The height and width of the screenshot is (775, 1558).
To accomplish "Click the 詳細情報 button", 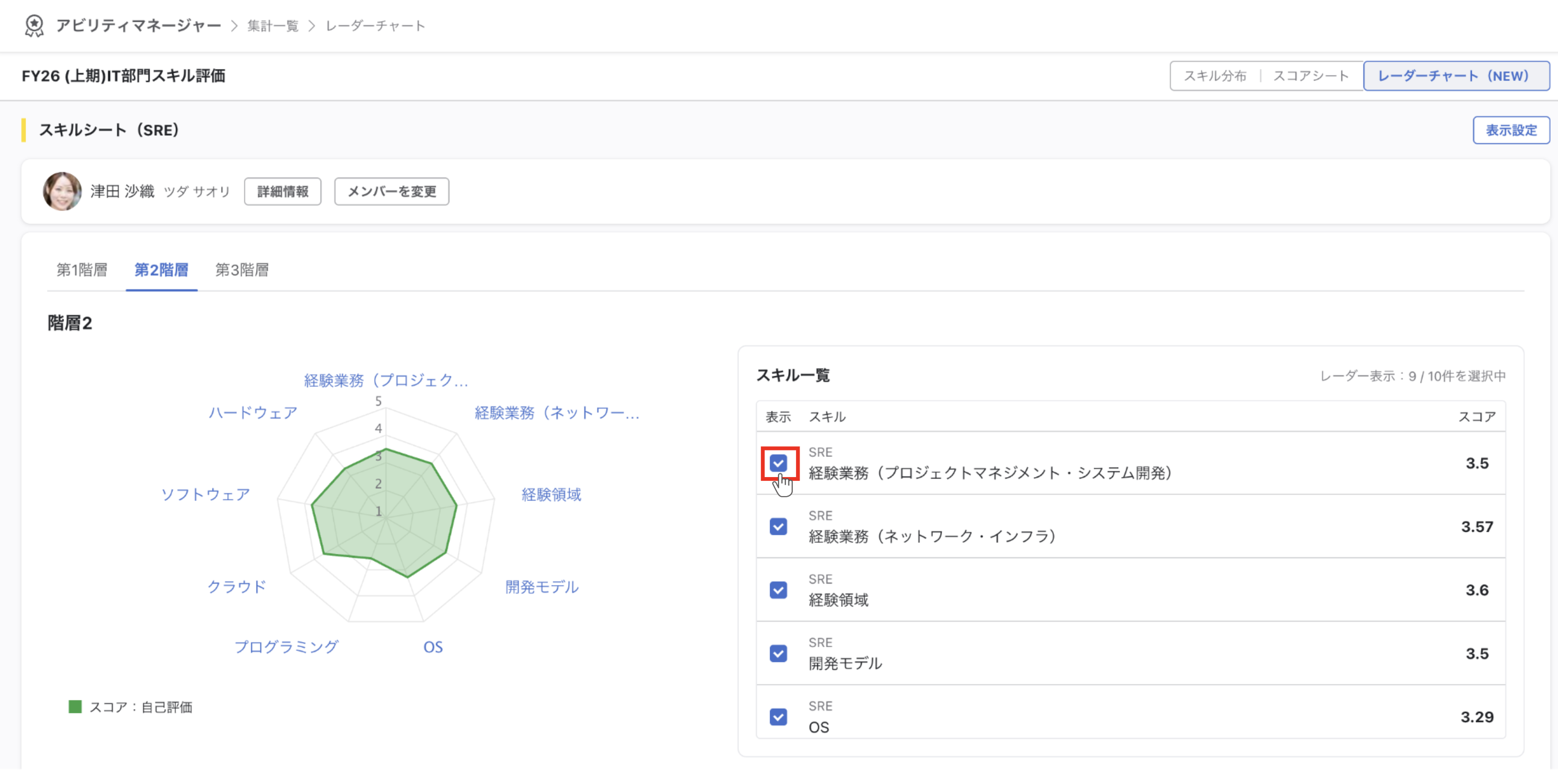I will coord(282,192).
